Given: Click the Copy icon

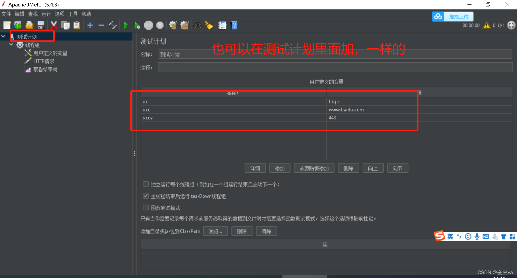Looking at the screenshot, I should coord(65,25).
